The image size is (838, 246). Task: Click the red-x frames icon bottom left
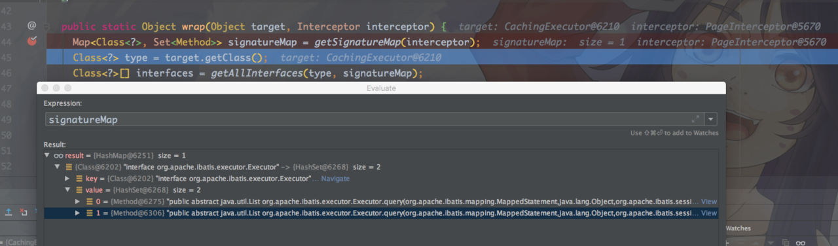(x=24, y=213)
